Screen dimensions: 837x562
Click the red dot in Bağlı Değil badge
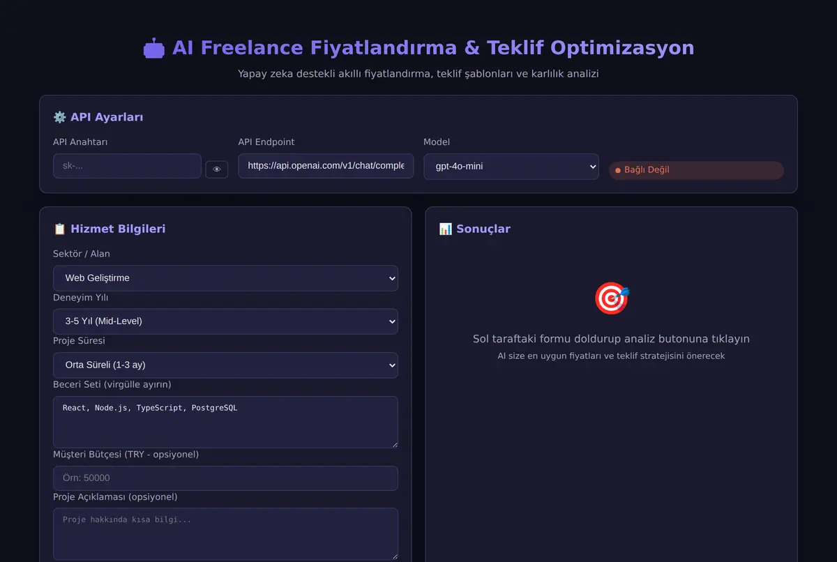click(x=618, y=170)
